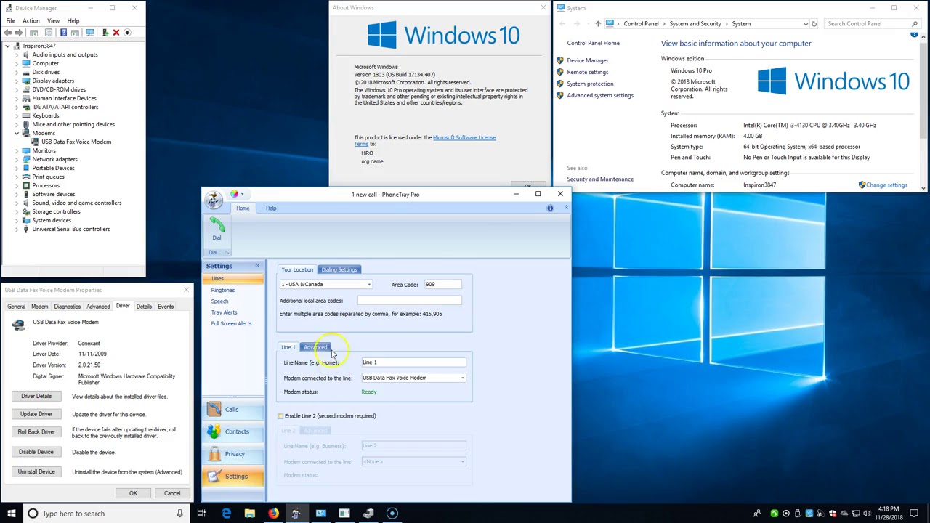
Task: Click the Remote settings link
Action: tap(588, 73)
